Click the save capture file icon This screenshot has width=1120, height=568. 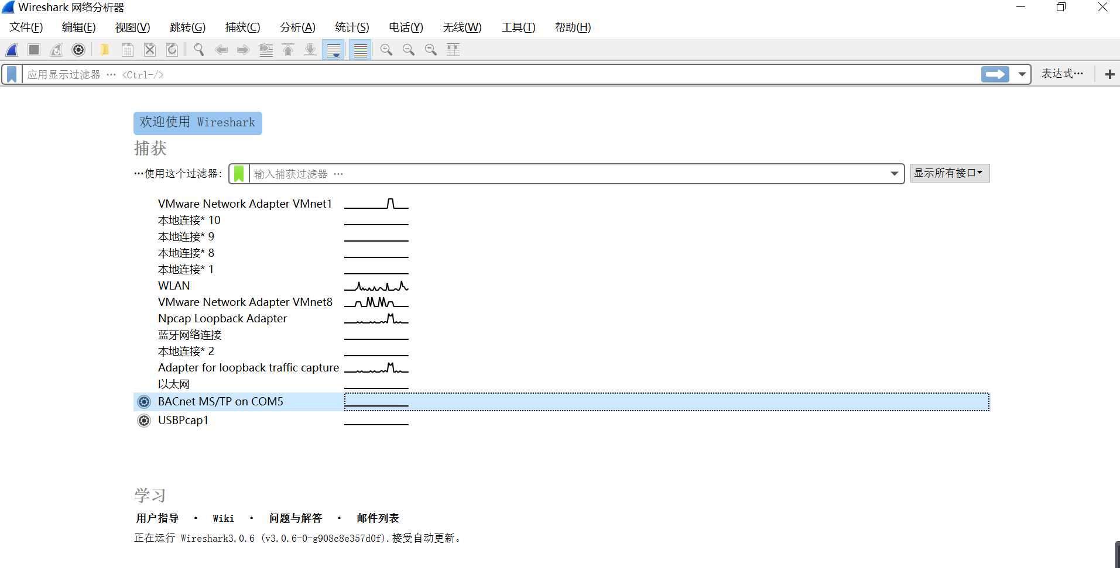(127, 50)
